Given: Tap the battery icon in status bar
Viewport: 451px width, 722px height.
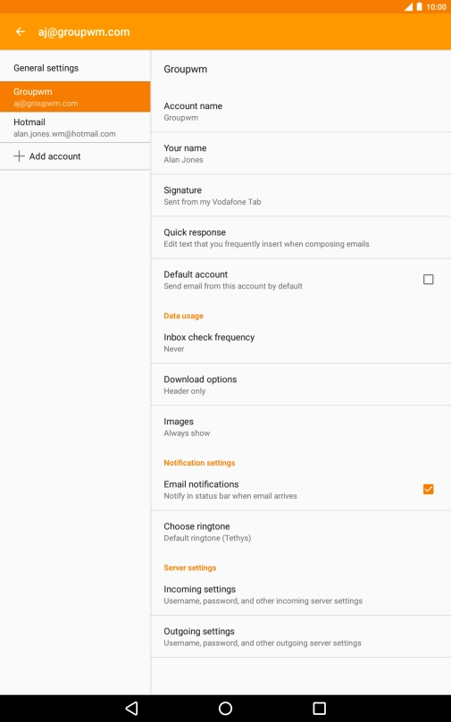Looking at the screenshot, I should [x=419, y=7].
